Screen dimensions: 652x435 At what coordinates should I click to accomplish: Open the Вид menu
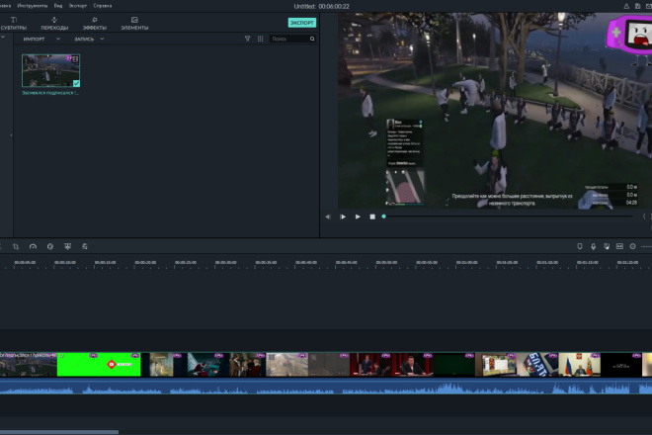coord(58,6)
